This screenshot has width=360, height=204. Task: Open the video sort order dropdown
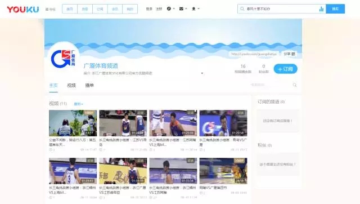[79, 104]
